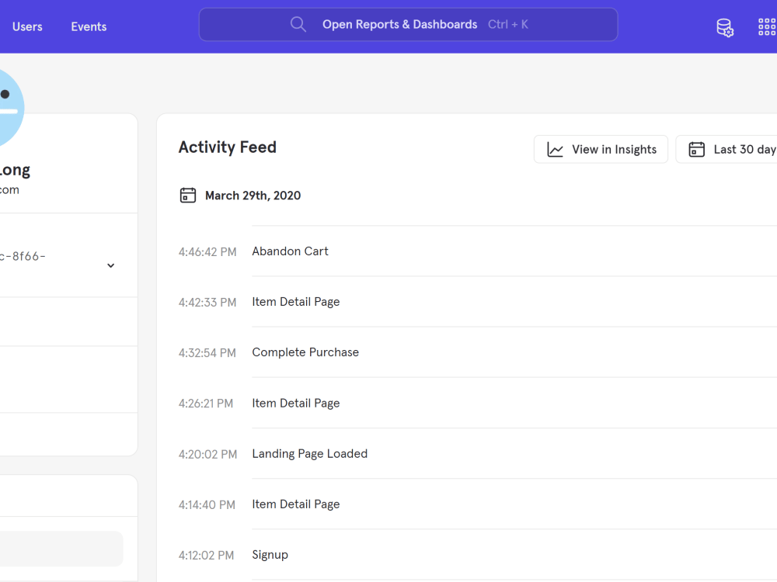Click the apps grid launcher icon
This screenshot has width=777, height=582.
766,26
